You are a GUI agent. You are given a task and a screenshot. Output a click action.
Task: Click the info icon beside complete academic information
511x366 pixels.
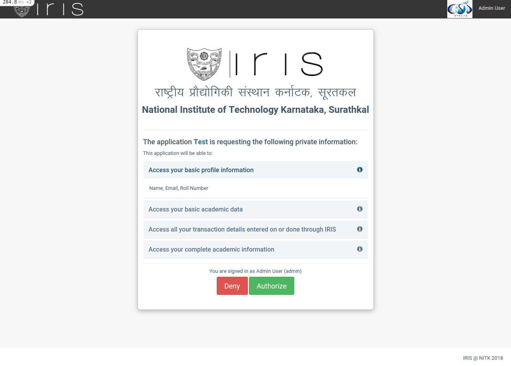(x=360, y=249)
